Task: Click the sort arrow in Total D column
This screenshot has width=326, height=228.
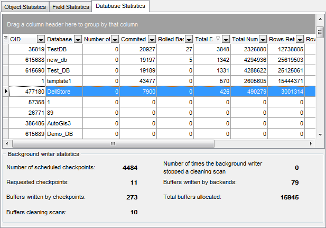Action: (x=217, y=39)
